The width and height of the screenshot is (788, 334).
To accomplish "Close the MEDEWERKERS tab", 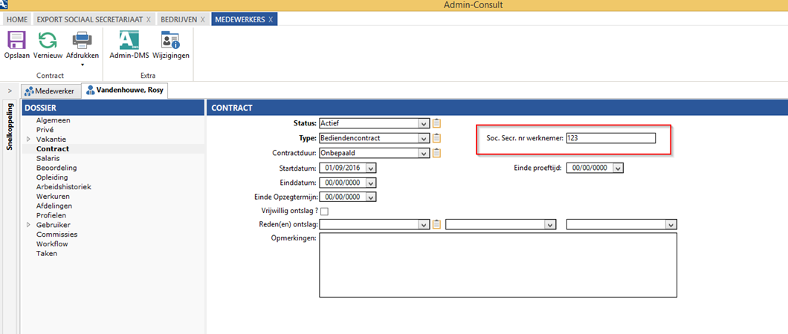I will click(271, 19).
